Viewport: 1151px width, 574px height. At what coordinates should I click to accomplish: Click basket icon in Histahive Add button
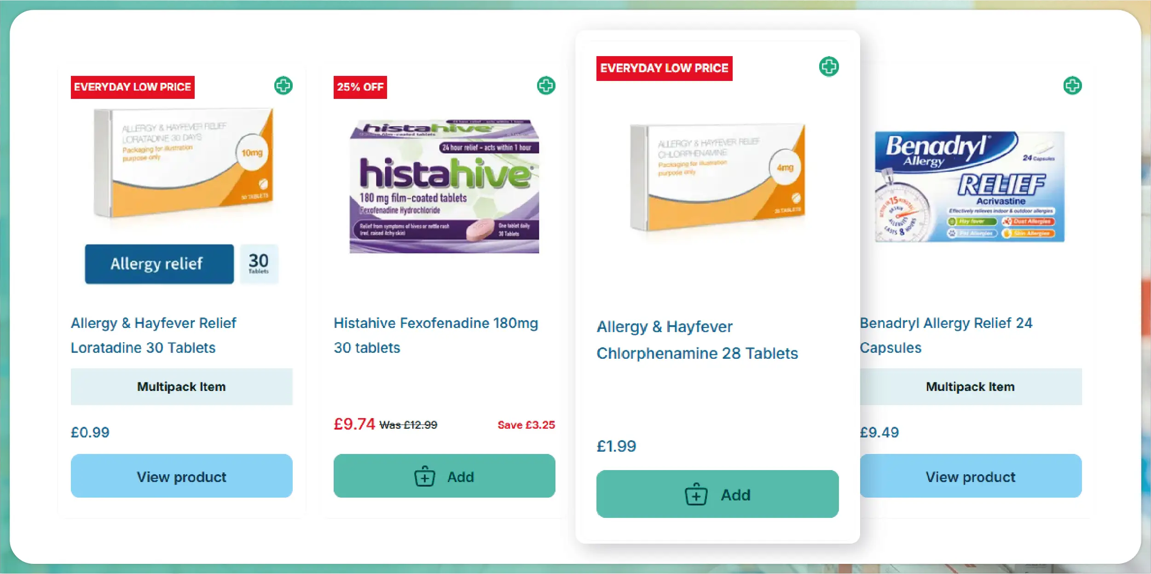pos(424,476)
